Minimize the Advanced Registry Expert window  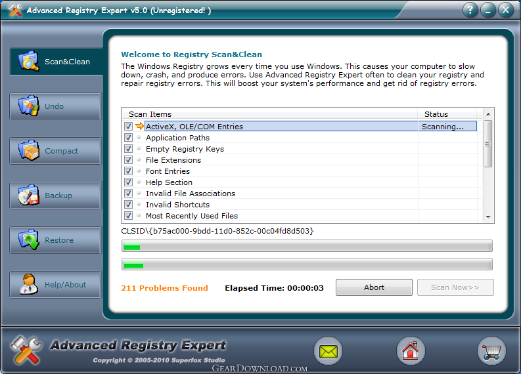click(x=488, y=10)
